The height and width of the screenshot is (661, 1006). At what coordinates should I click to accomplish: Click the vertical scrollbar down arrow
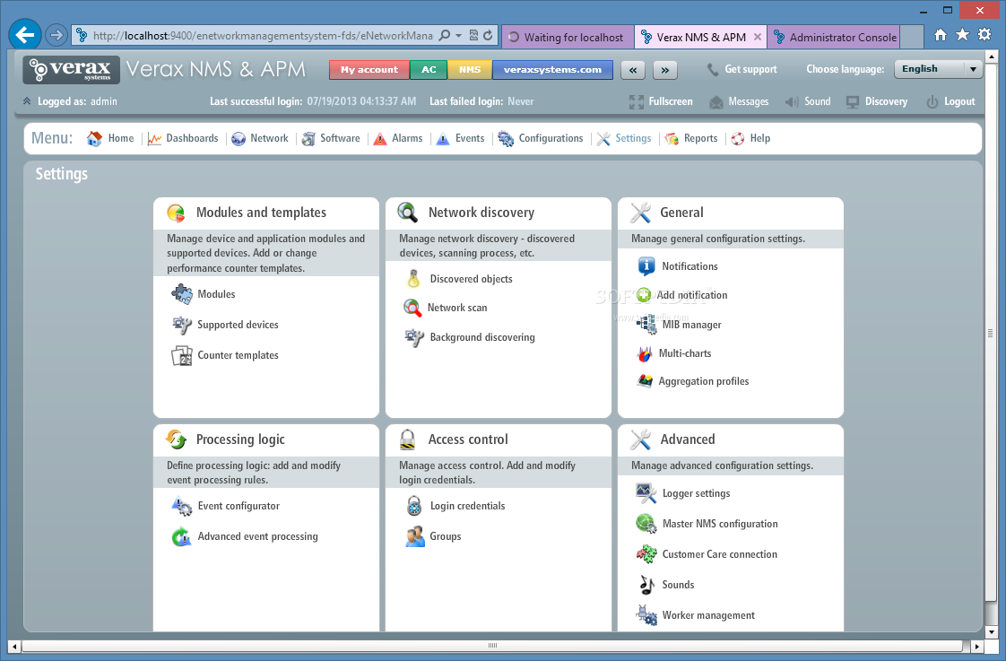pyautogui.click(x=991, y=632)
